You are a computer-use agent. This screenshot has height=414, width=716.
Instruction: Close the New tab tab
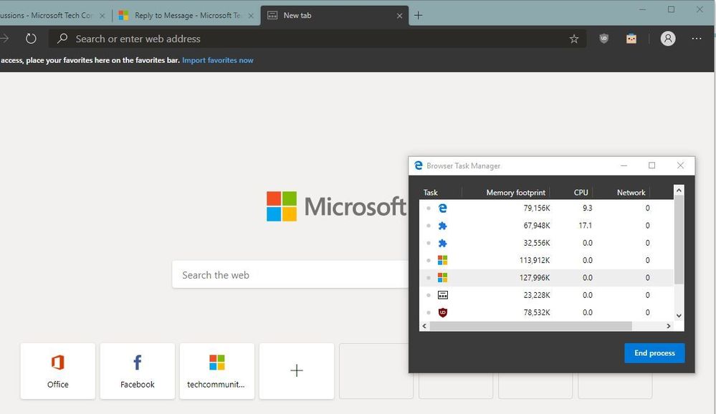(399, 16)
